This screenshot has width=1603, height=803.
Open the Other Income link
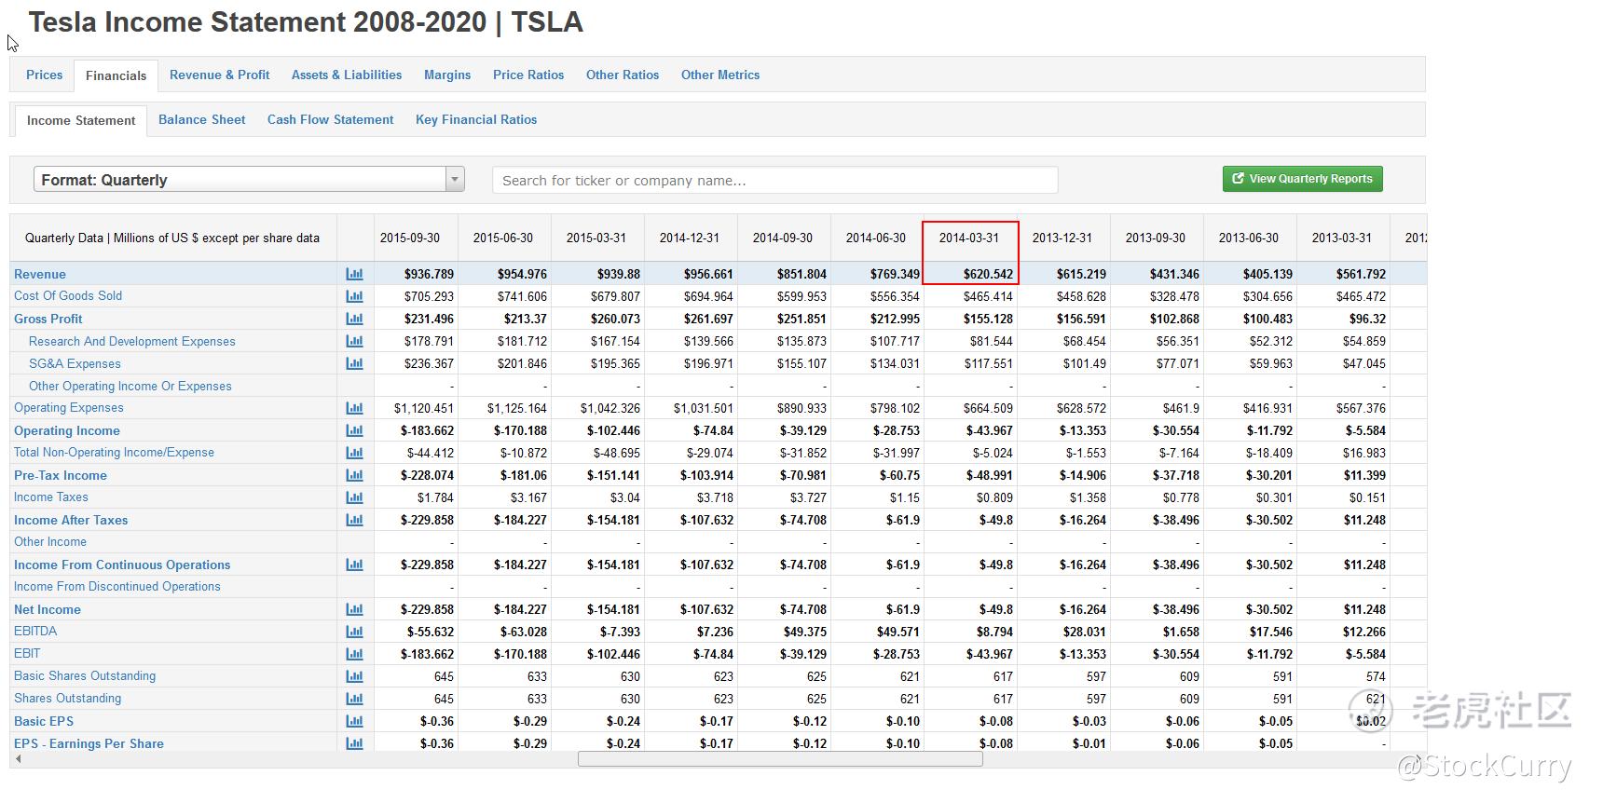click(50, 541)
